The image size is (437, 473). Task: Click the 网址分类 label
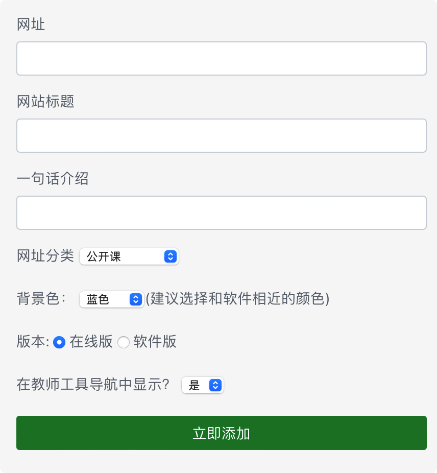[x=45, y=256]
